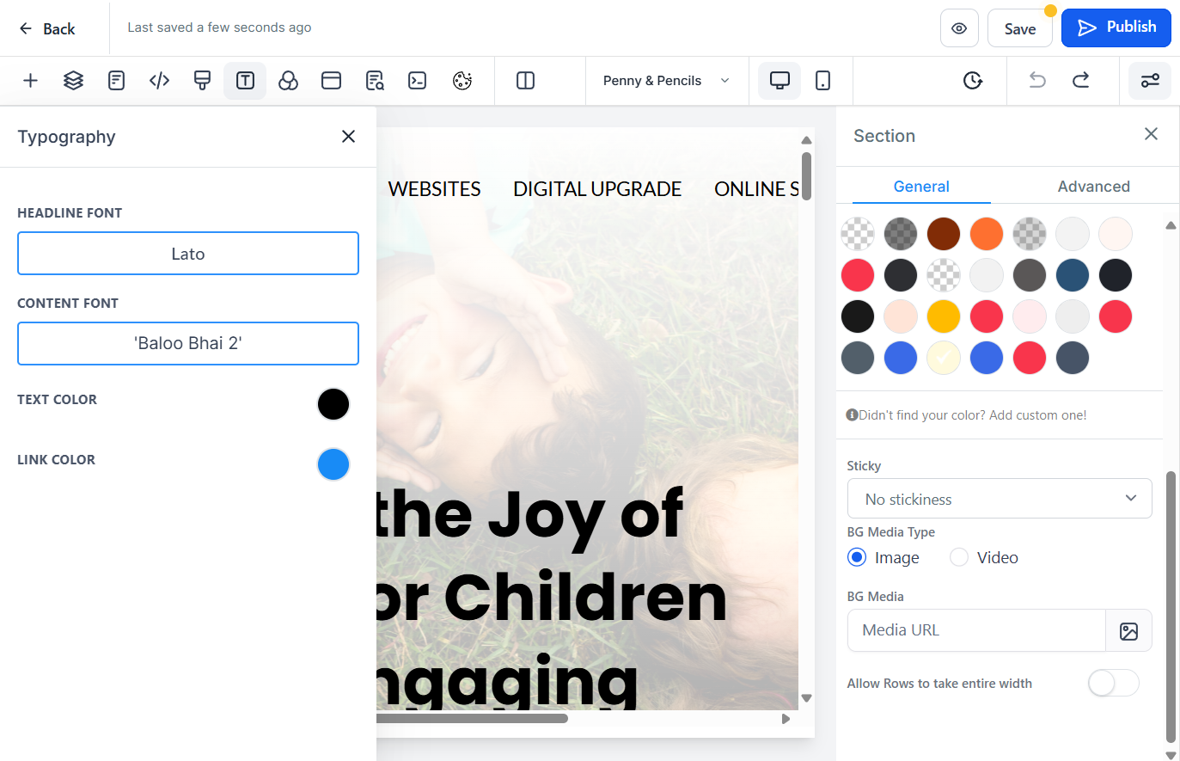Click the Publish button
Image resolution: width=1180 pixels, height=761 pixels.
point(1116,28)
